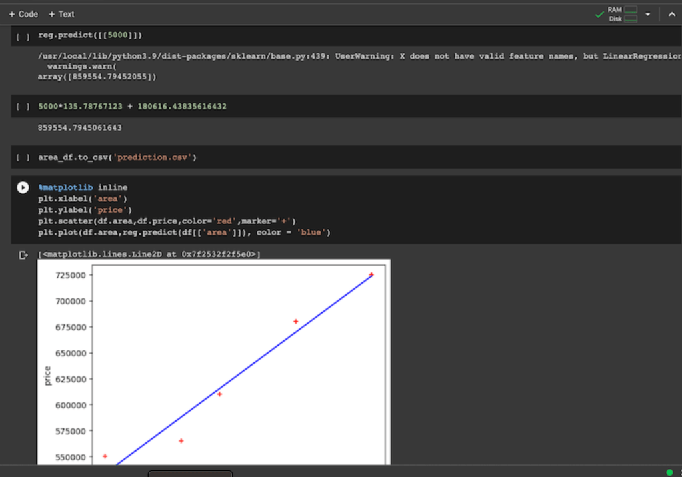Open the runtime connection options dropdown arrow
682x477 pixels.
pyautogui.click(x=647, y=14)
